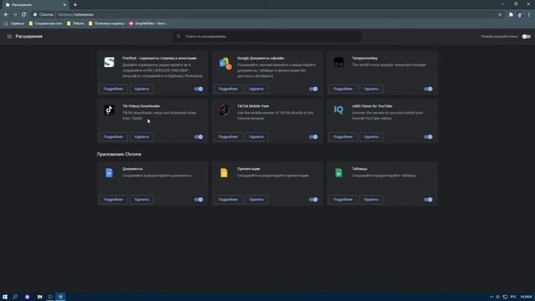
Task: Go back with the browser back arrow
Action: click(x=6, y=15)
